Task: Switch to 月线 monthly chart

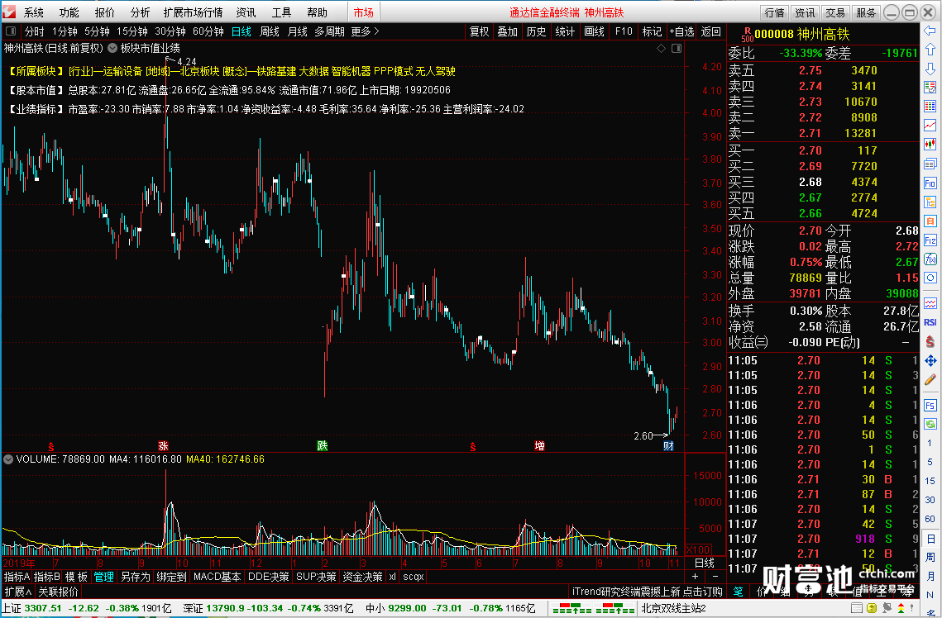Action: (298, 31)
